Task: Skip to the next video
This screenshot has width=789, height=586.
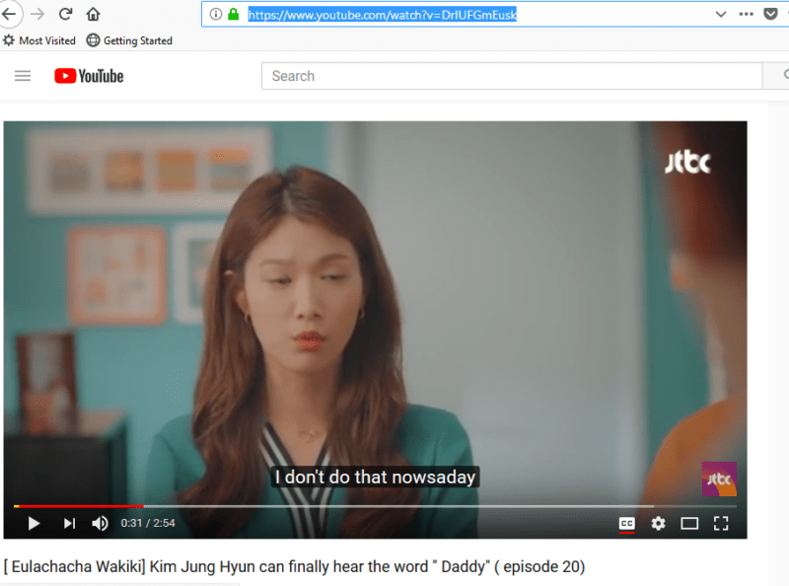Action: pos(69,524)
